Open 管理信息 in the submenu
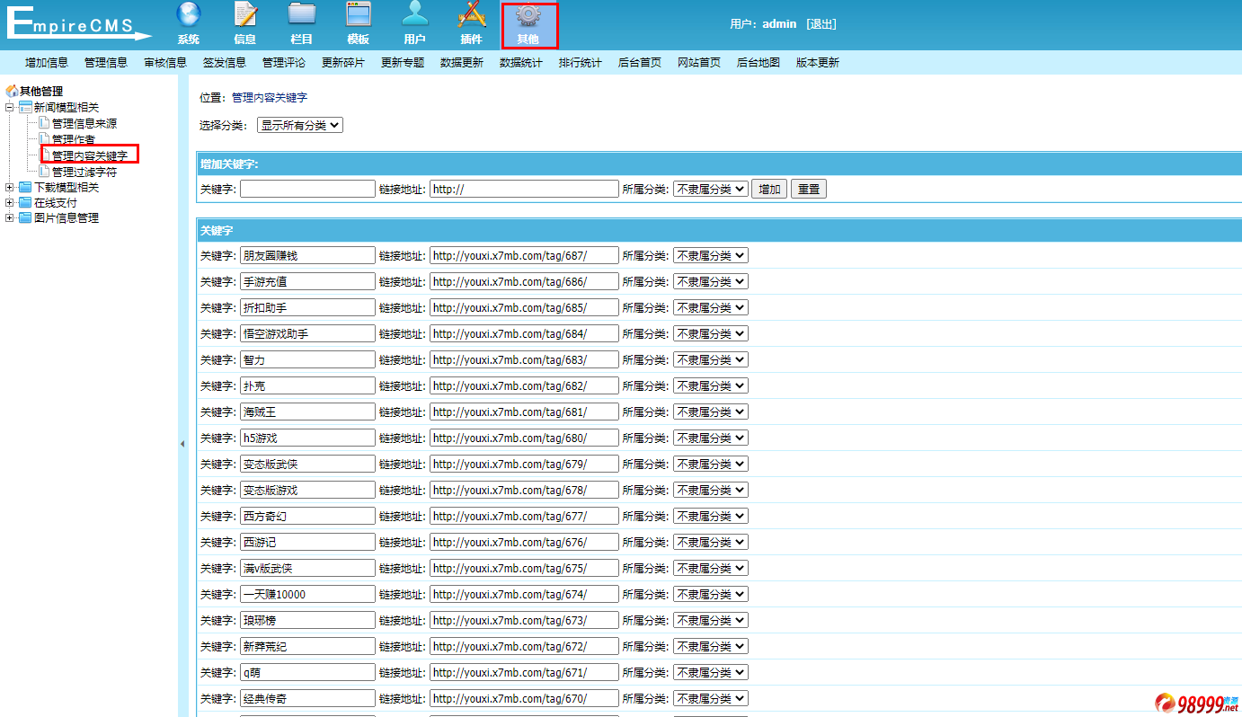1242x717 pixels. (x=106, y=62)
